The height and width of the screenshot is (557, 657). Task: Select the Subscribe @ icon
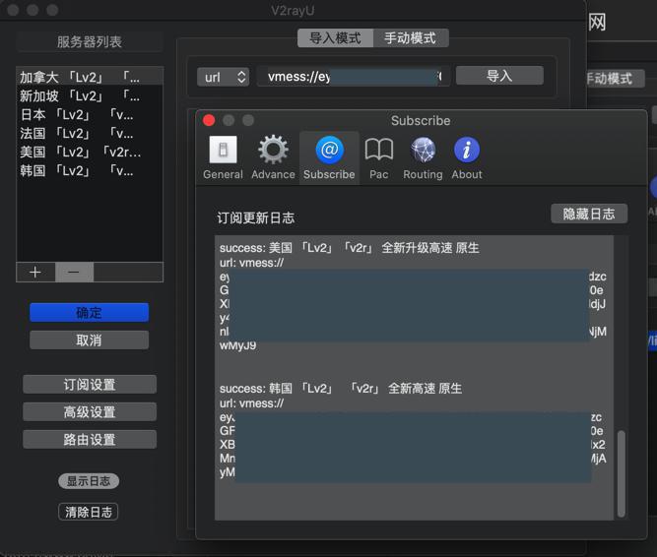pos(329,157)
